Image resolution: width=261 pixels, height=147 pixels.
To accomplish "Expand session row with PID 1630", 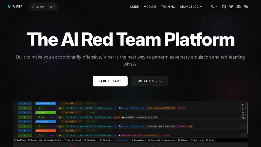I will click(25, 135).
